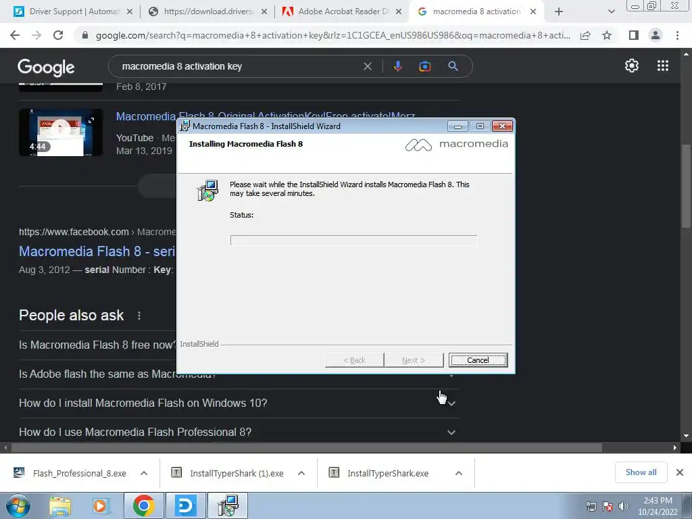The height and width of the screenshot is (519, 692).
Task: Click the Google logo
Action: pos(46,67)
